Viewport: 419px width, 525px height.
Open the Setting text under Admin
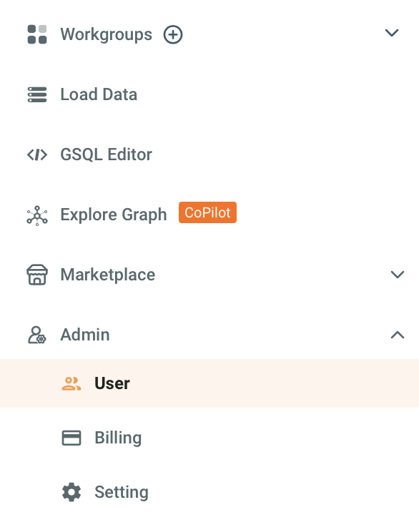click(x=122, y=492)
